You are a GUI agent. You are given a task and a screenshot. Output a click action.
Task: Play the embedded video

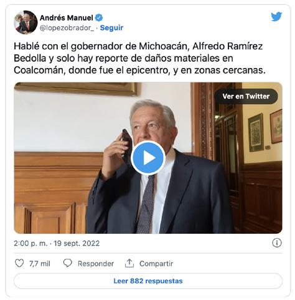coord(148,158)
